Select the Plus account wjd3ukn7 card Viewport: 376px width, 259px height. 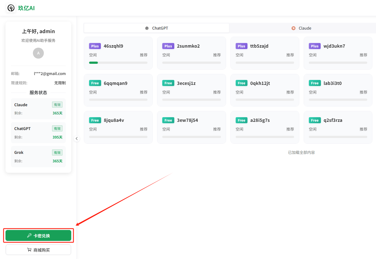tap(338, 53)
